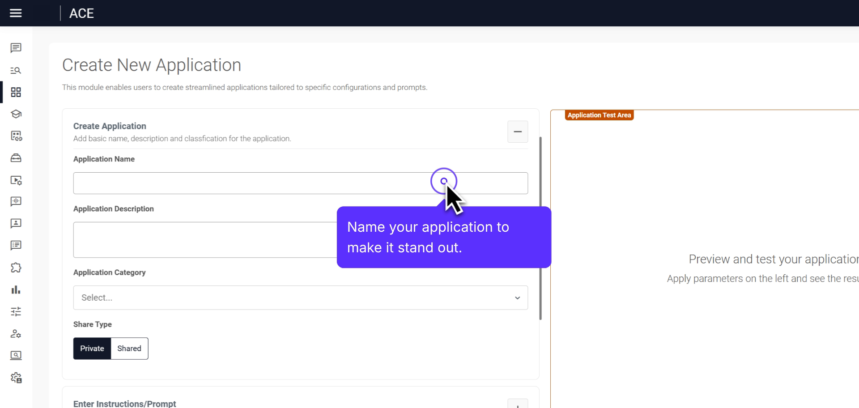Image resolution: width=859 pixels, height=408 pixels.
Task: Select the bar chart analytics icon
Action: (x=16, y=289)
